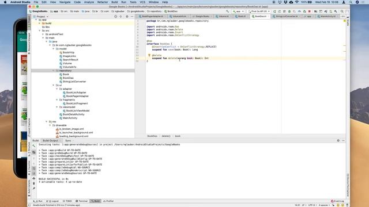The image size is (369, 207).
Task: Open Build Variants side tab
Action: click(x=29, y=188)
